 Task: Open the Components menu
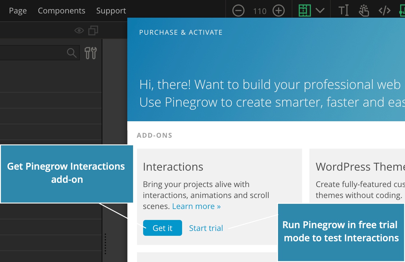pos(62,11)
